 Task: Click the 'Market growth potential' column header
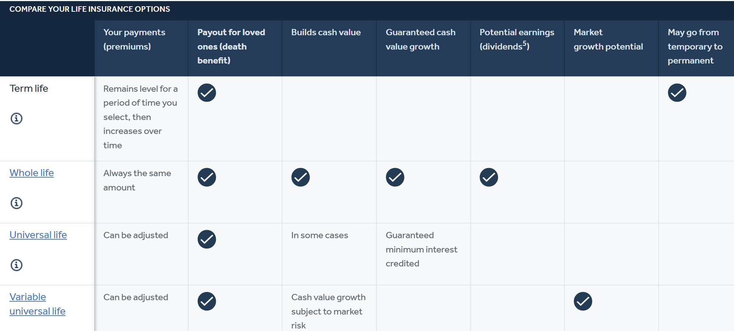(608, 39)
